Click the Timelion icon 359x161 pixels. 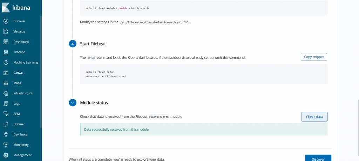6,52
